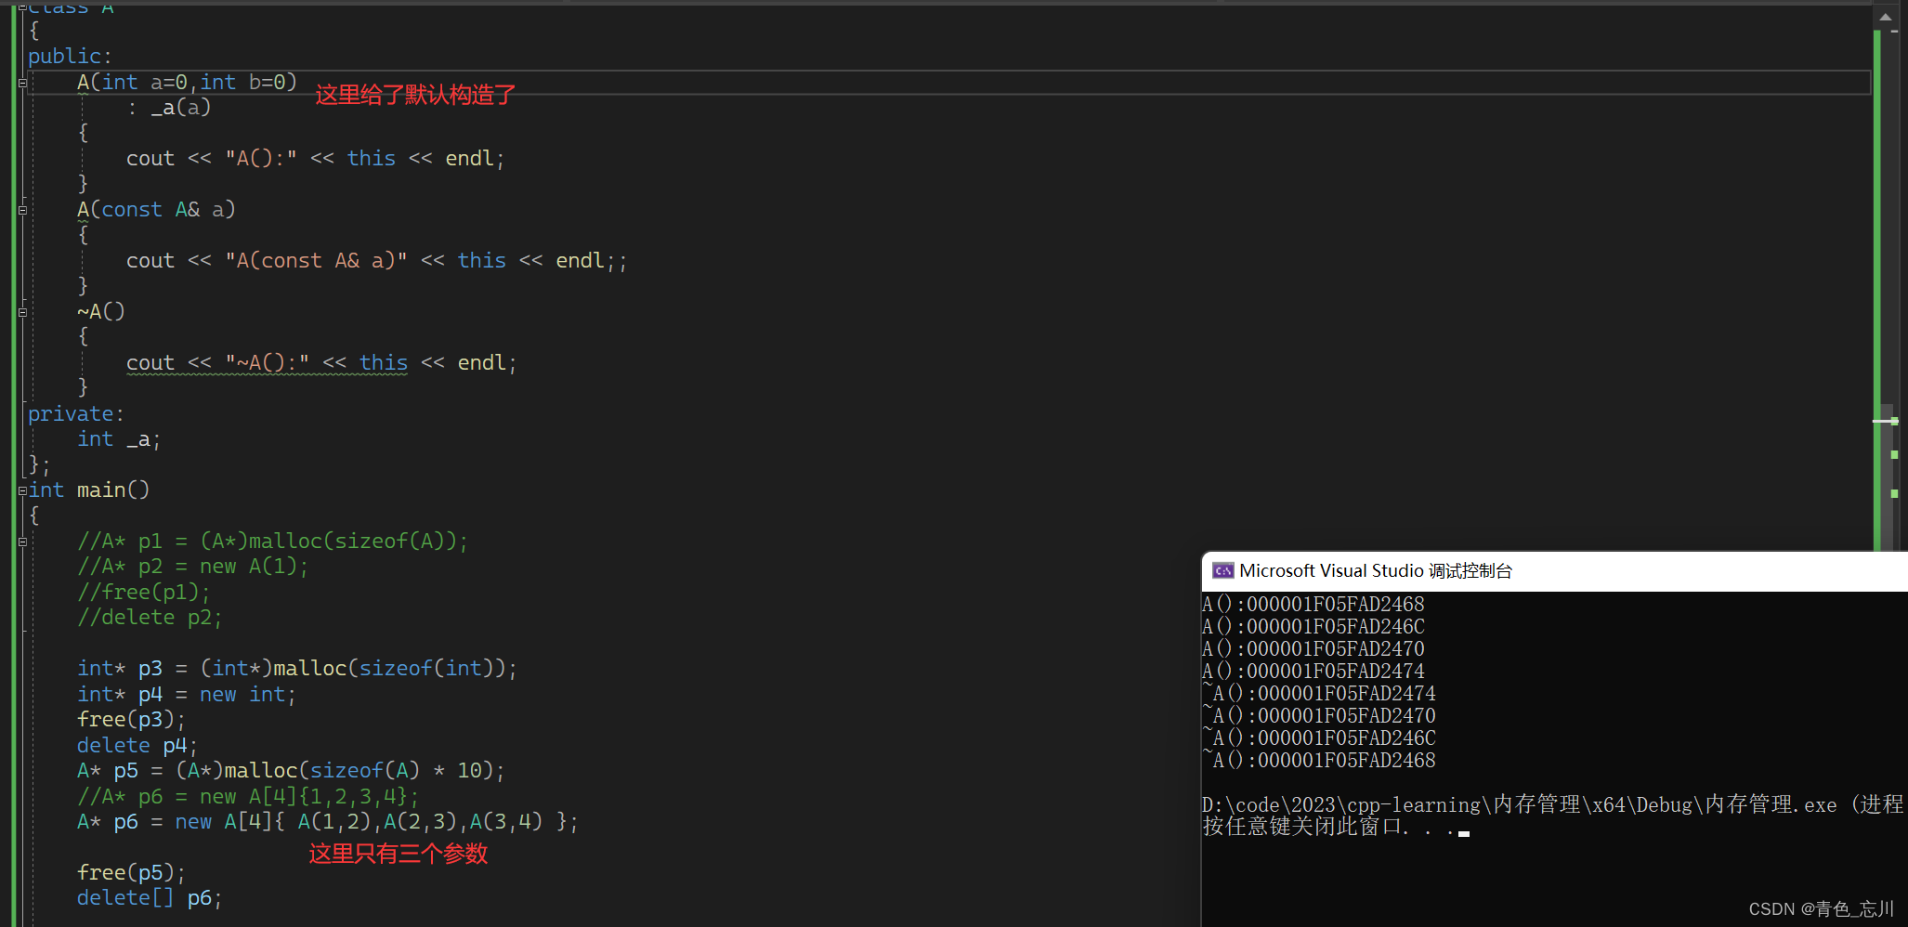
Task: Click the 'free(p3);' statement
Action: point(132,720)
